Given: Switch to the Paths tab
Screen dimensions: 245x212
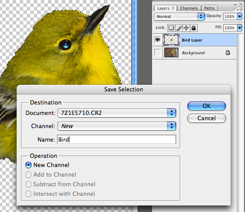Looking at the screenshot, I should pyautogui.click(x=209, y=8).
